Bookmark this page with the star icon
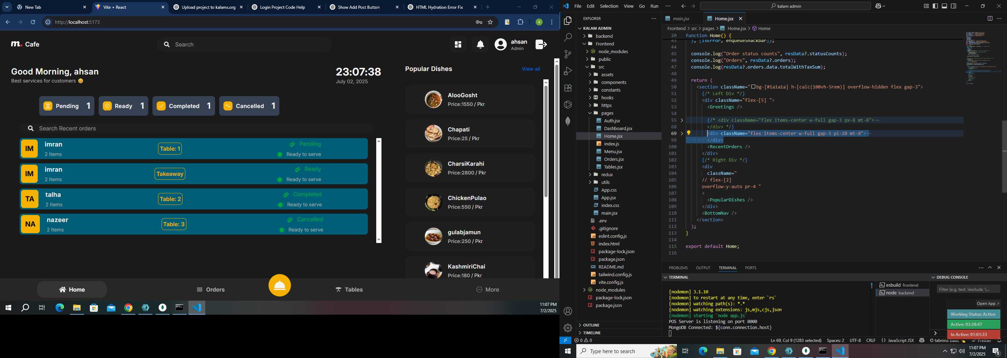This screenshot has height=358, width=1007. (490, 22)
